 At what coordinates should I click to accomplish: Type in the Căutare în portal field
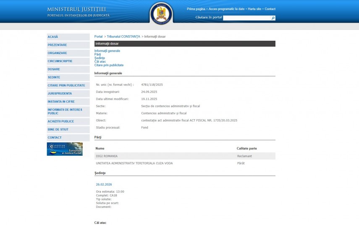(x=246, y=18)
